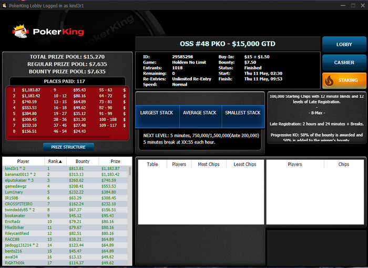This screenshot has height=268, width=368.
Task: Select player RiGhTh00k row
Action: [x=65, y=263]
